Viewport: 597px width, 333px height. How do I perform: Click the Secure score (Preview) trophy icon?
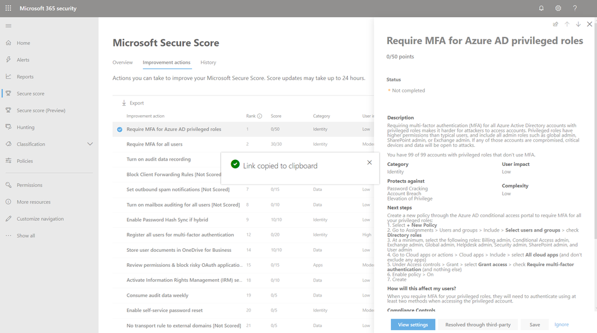pos(8,110)
